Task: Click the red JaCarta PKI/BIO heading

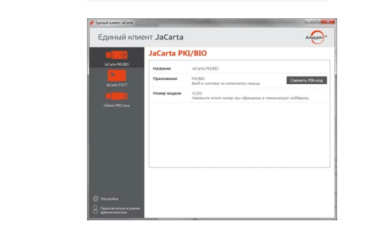Action: click(178, 53)
